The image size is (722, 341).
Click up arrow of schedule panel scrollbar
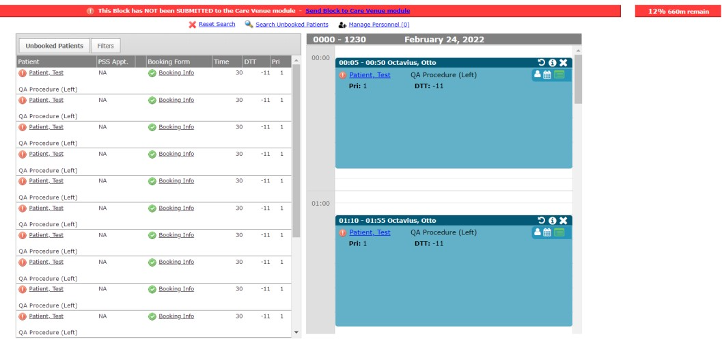(578, 51)
